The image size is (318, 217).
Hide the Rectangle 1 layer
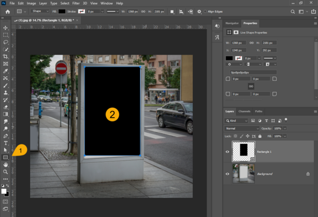coord(227,152)
